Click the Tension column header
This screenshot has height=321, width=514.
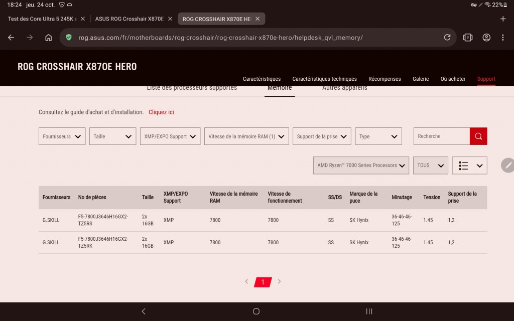pyautogui.click(x=431, y=197)
